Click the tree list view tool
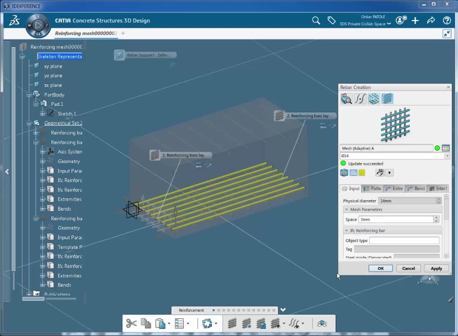This screenshot has width=458, height=336. coord(179,324)
